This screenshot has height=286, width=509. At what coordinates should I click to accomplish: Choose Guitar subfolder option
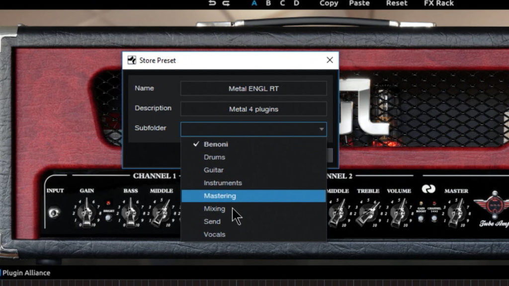click(x=254, y=170)
